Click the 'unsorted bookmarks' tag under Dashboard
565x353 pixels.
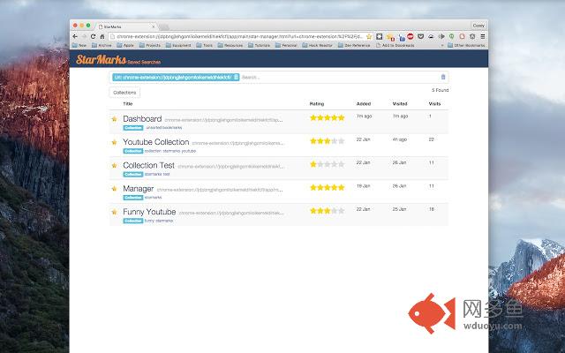pyautogui.click(x=164, y=128)
